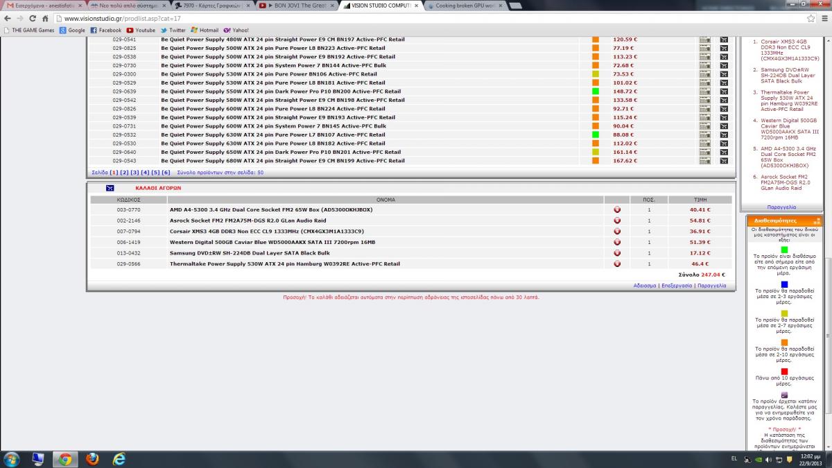Remove Thermaltake 530W Hamburg from cart

coord(617,264)
